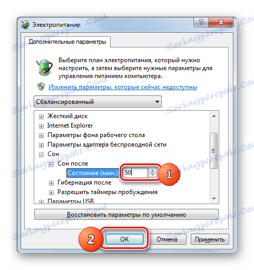This screenshot has width=254, height=270.
Task: Expand Гибернация после subnode
Action: click(51, 183)
